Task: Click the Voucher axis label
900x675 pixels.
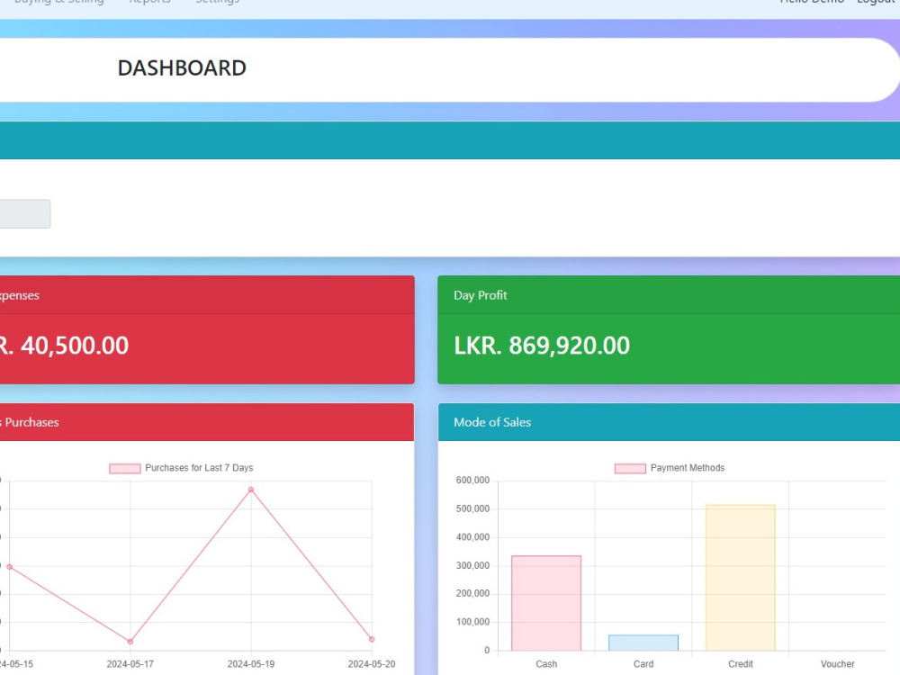Action: (x=837, y=664)
